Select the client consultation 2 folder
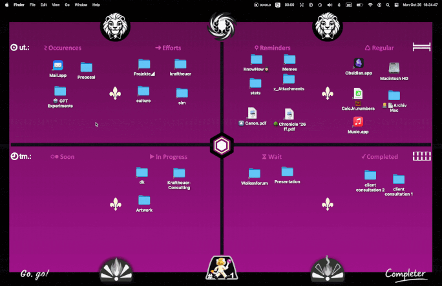The width and height of the screenshot is (442, 286). [x=370, y=175]
